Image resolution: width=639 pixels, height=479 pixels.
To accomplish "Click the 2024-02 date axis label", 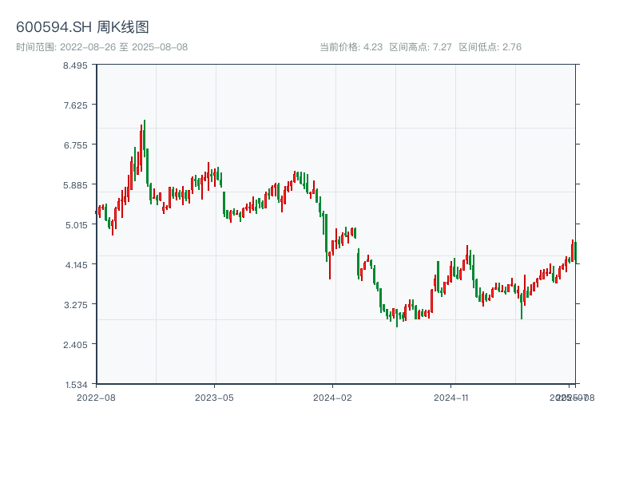I will [333, 397].
